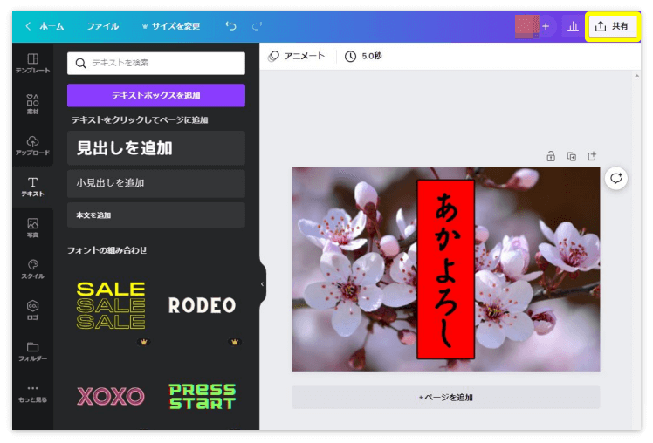
Task: Click the 5.0秒 duration timer
Action: [363, 56]
